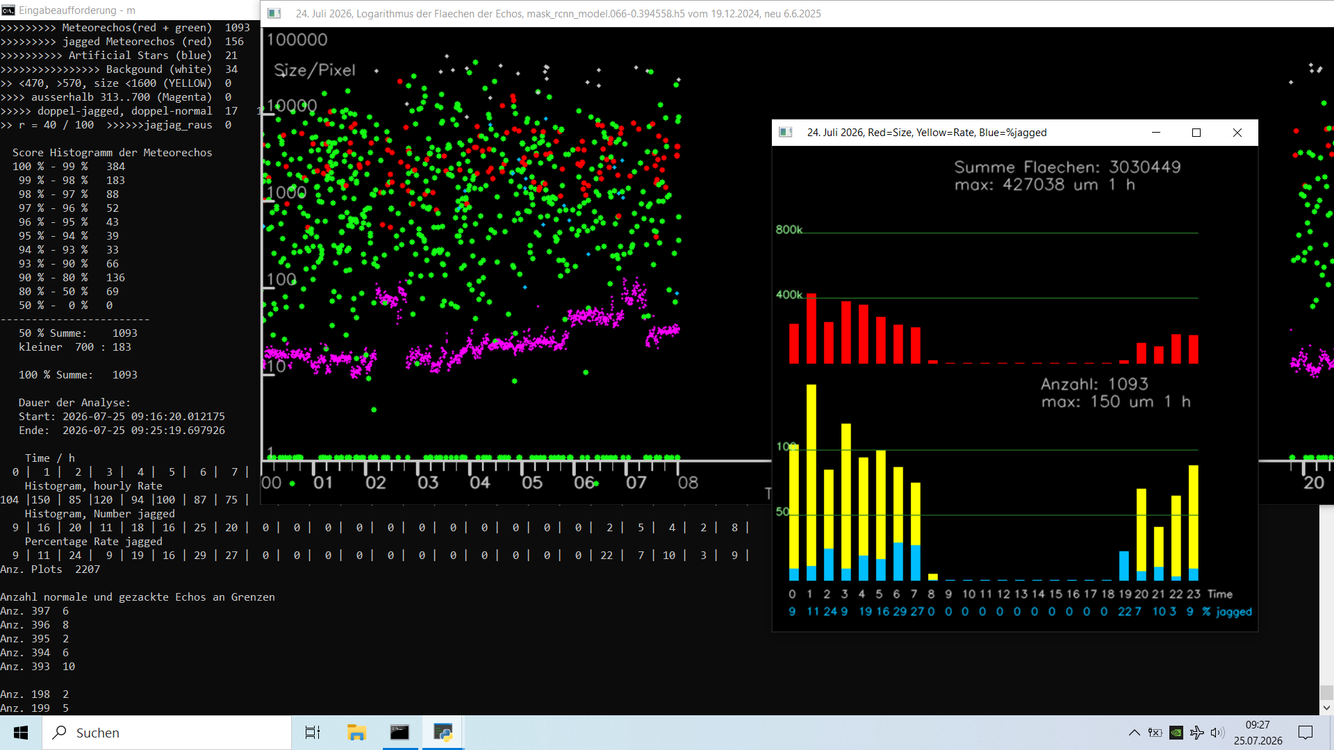The height and width of the screenshot is (750, 1334).
Task: Click the Eingabeaufforderung title bar icon
Action: pyautogui.click(x=8, y=10)
